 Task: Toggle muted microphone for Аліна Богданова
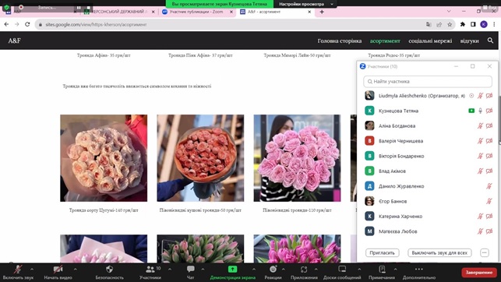(x=480, y=126)
